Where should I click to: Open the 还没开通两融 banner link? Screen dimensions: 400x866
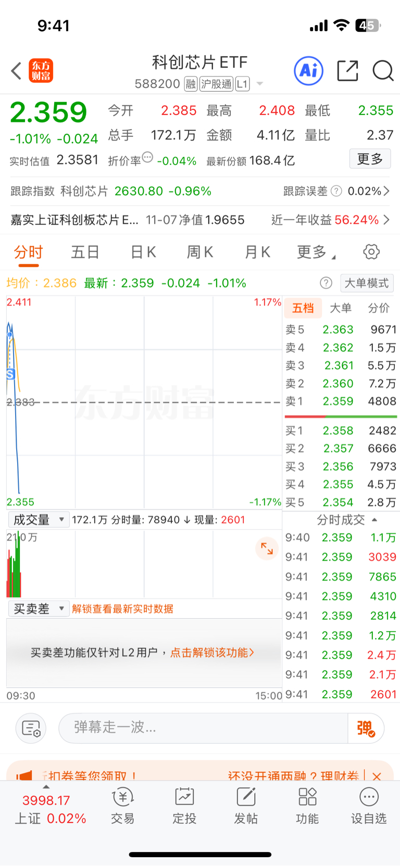[x=293, y=776]
